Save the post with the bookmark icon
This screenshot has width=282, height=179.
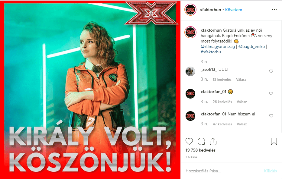274,141
